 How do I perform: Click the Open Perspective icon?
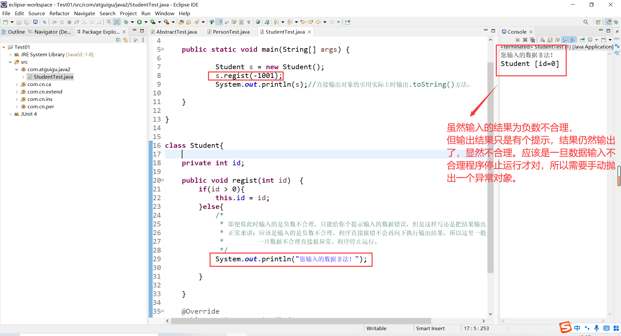598,22
